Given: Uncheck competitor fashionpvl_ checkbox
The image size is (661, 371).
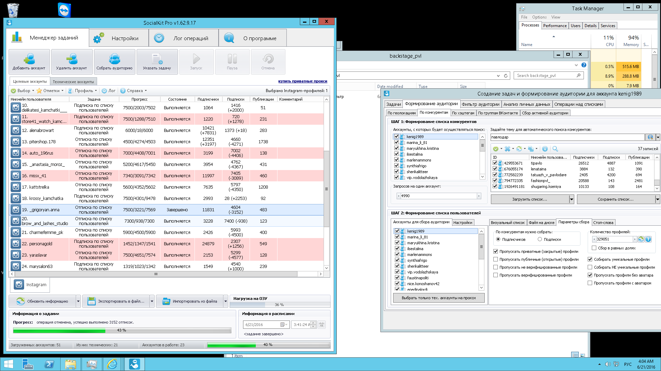Looking at the screenshot, I should [495, 181].
